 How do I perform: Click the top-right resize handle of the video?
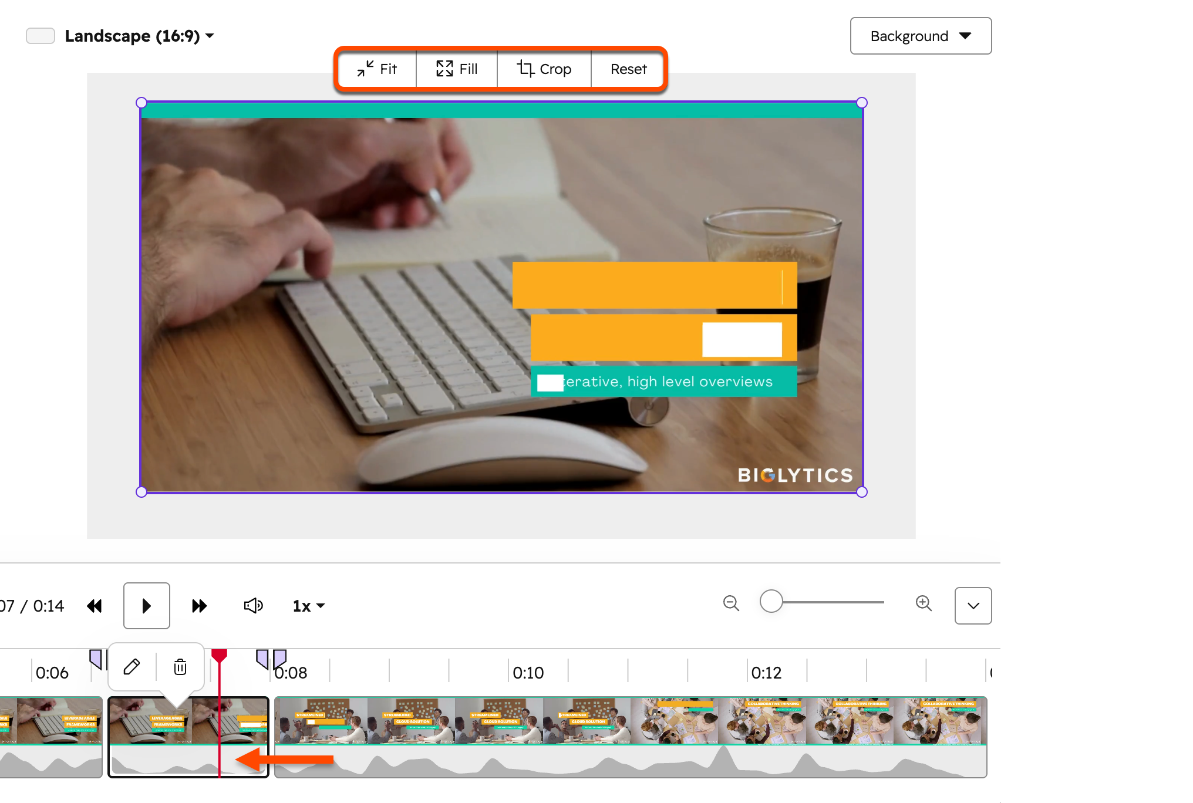(x=862, y=103)
